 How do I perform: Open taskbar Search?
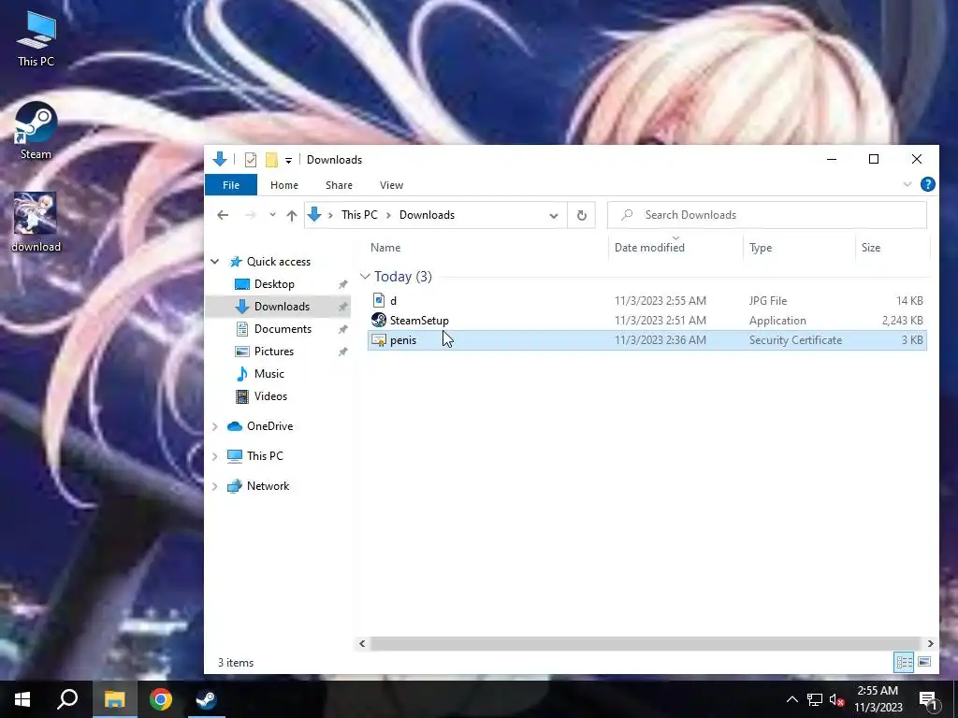click(x=67, y=699)
